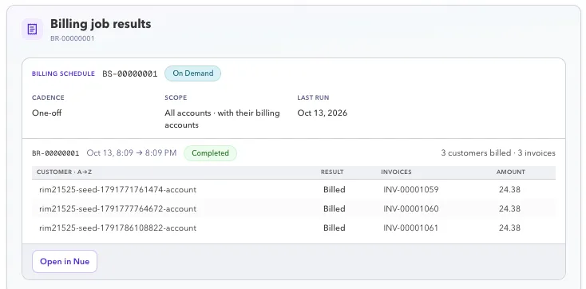Viewport: 586px width, 289px height.
Task: Click amount 24.38 in INV-00001059 row
Action: point(509,189)
